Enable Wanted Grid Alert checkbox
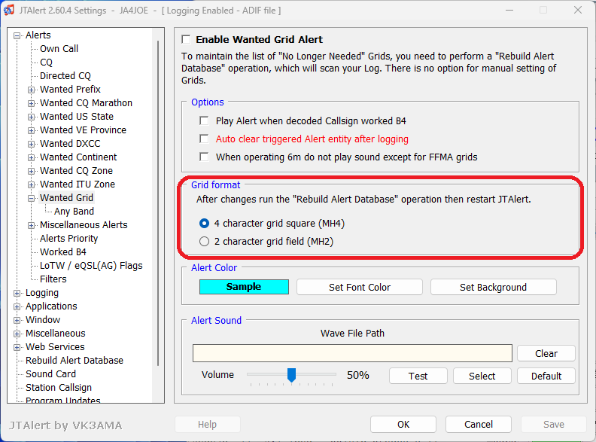Viewport: 596px width, 442px height. (x=186, y=39)
